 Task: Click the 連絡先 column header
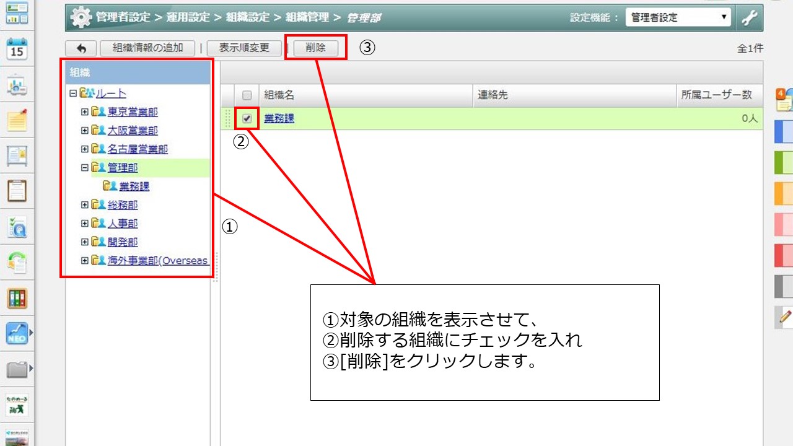pos(574,95)
